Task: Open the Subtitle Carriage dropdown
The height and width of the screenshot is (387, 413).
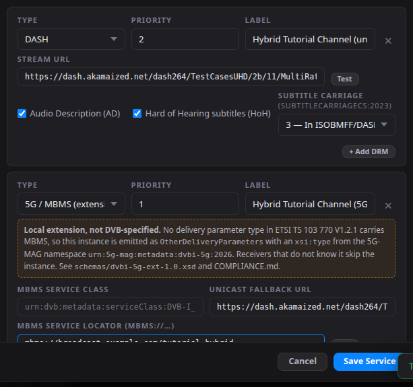Action: (337, 125)
